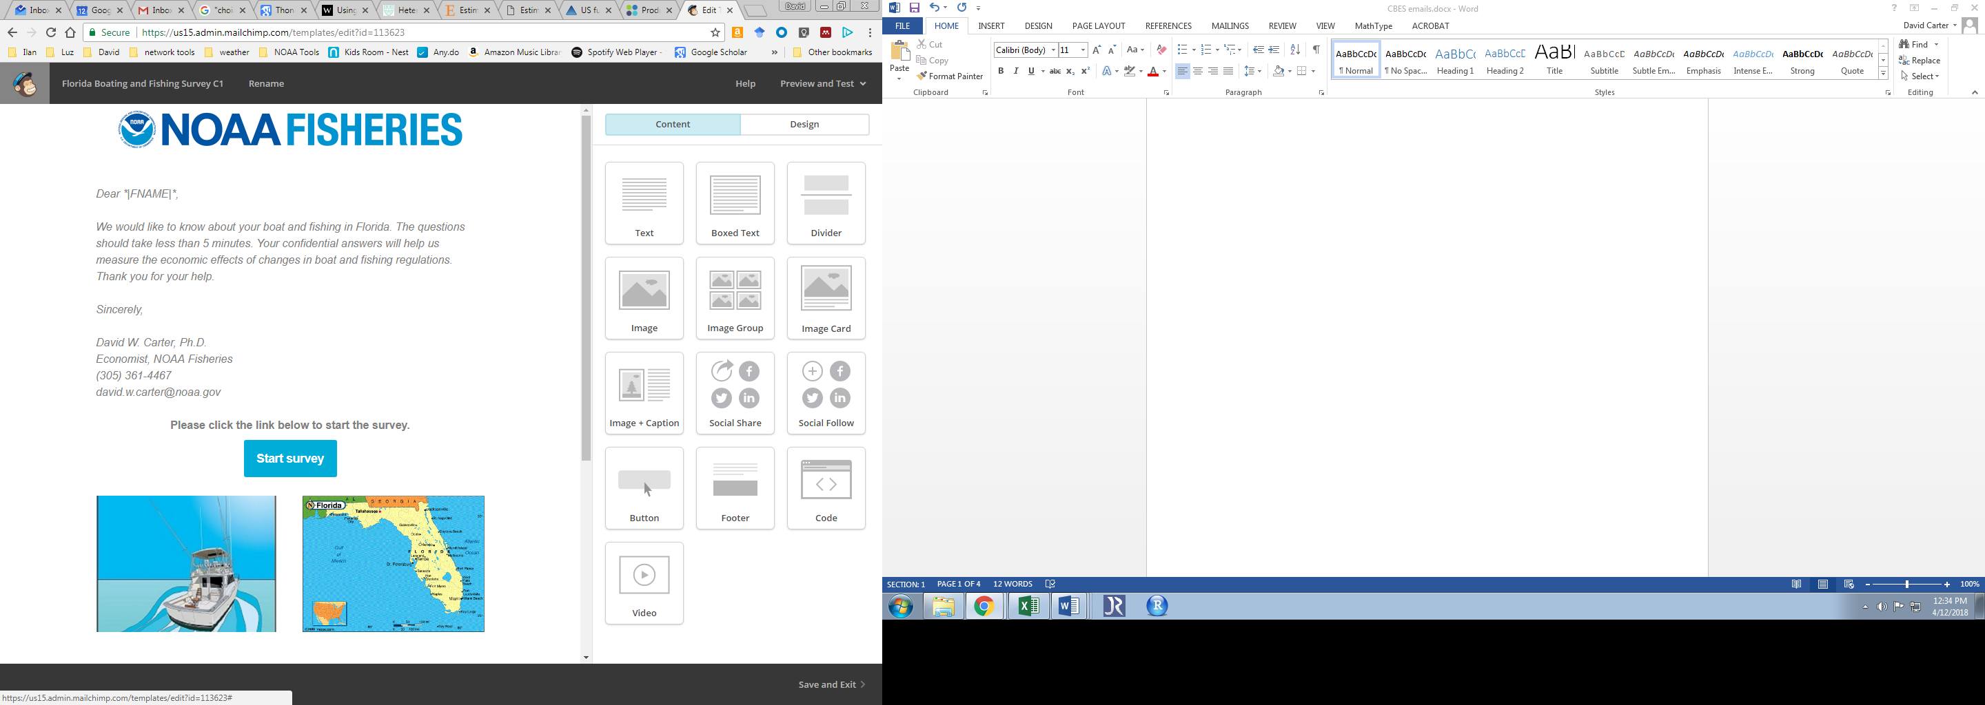Viewport: 1985px width, 705px height.
Task: Open the Find dropdown arrow in Word
Action: (x=1937, y=45)
